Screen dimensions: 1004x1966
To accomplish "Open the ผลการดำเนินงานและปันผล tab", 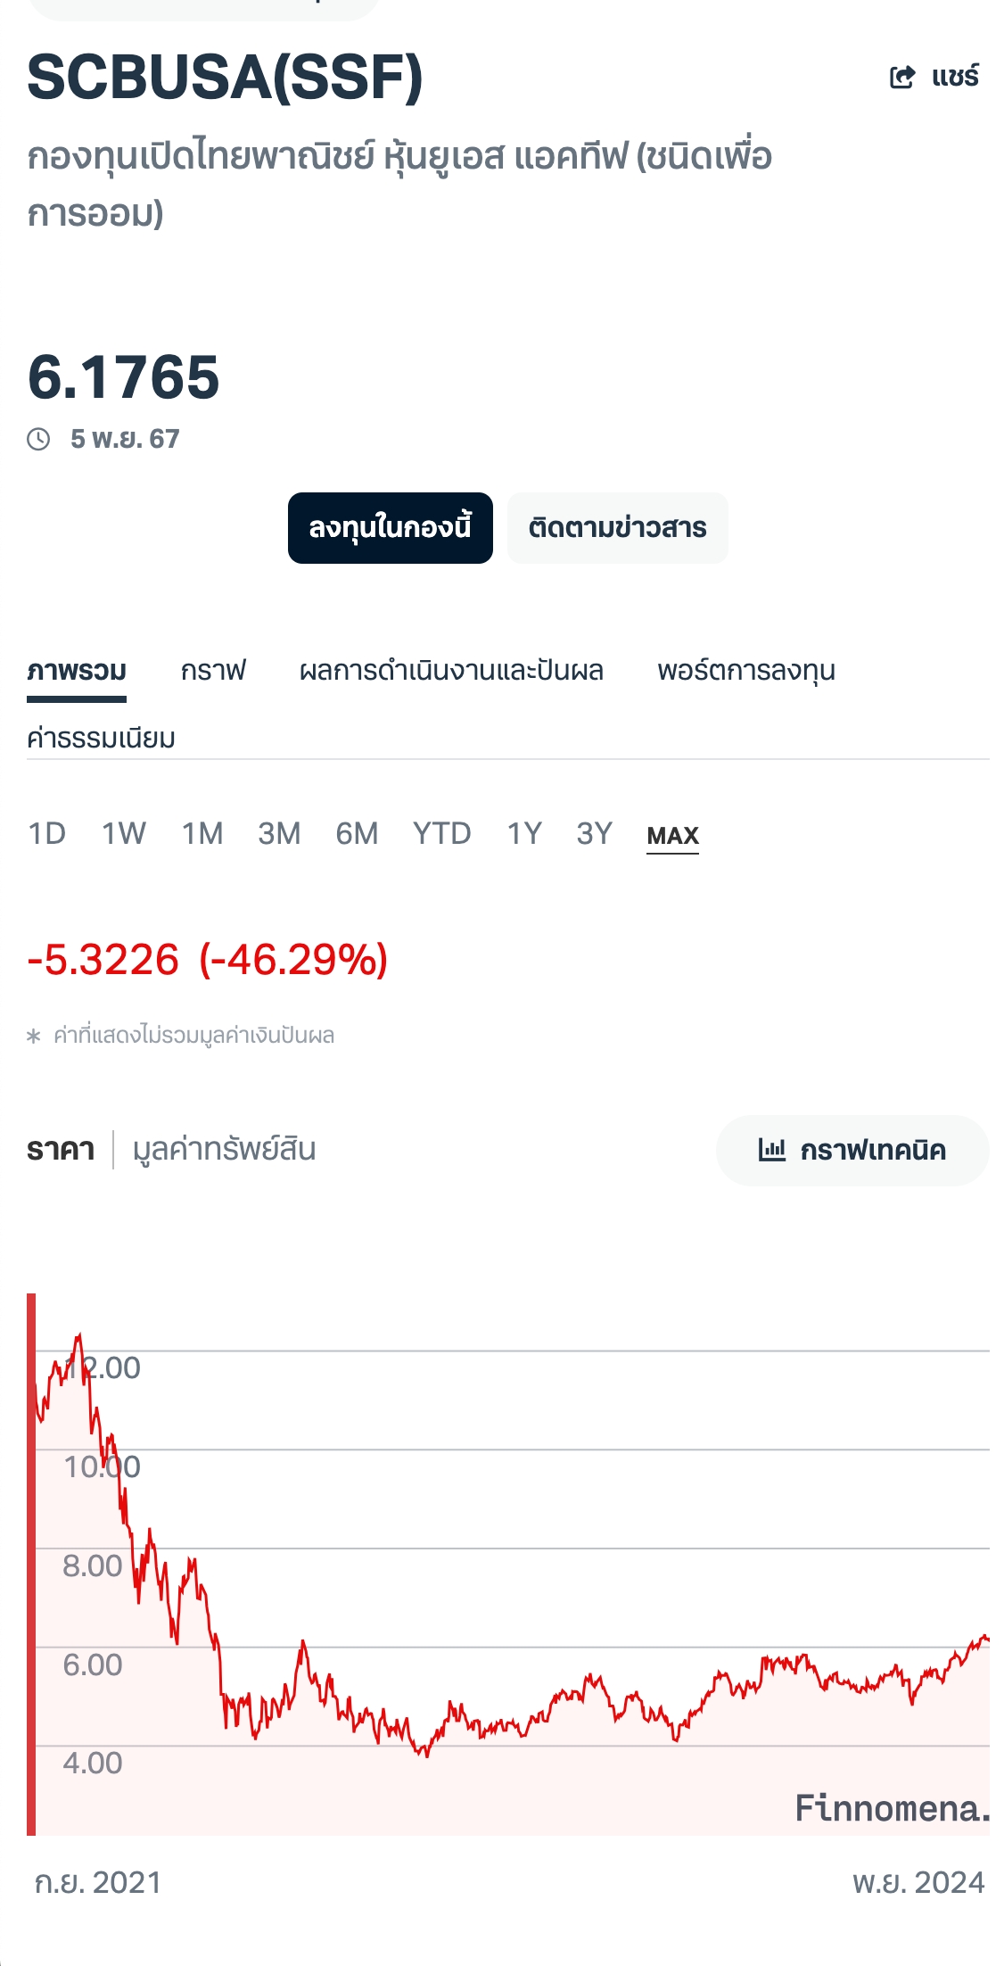I will [451, 670].
